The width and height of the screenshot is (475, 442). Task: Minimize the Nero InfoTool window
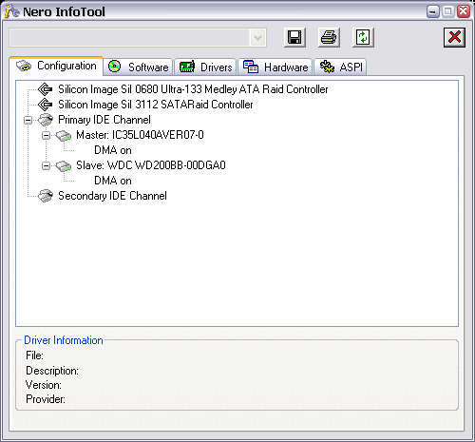point(432,11)
